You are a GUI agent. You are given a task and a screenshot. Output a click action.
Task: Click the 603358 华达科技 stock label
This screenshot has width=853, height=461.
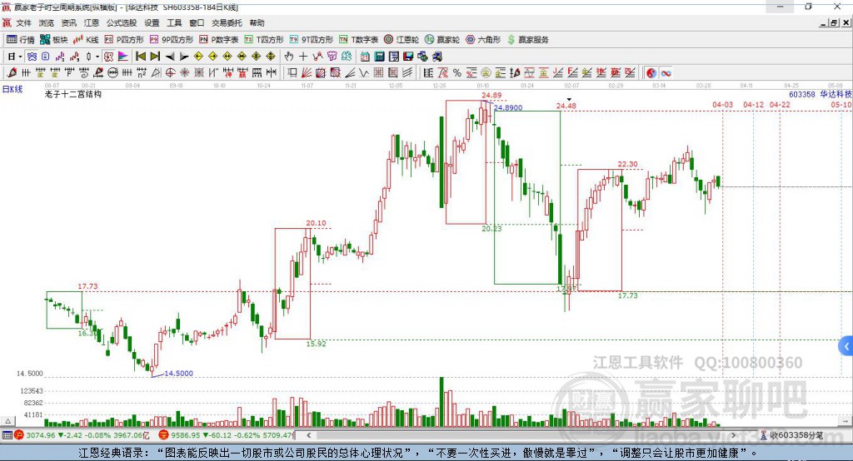pyautogui.click(x=821, y=94)
